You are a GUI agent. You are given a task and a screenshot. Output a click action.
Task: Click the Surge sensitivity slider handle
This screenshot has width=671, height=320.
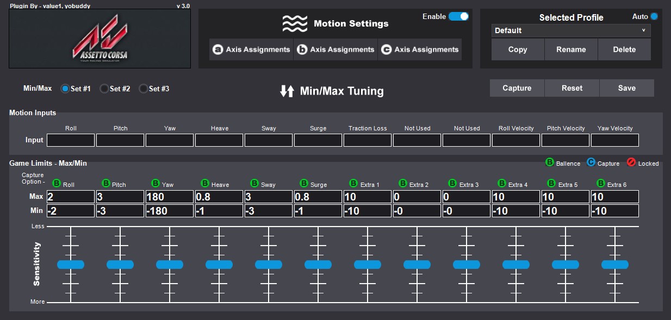[318, 265]
